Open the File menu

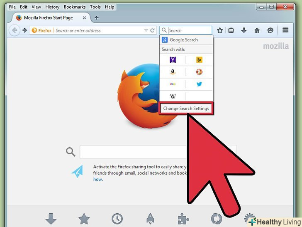(x=12, y=7)
